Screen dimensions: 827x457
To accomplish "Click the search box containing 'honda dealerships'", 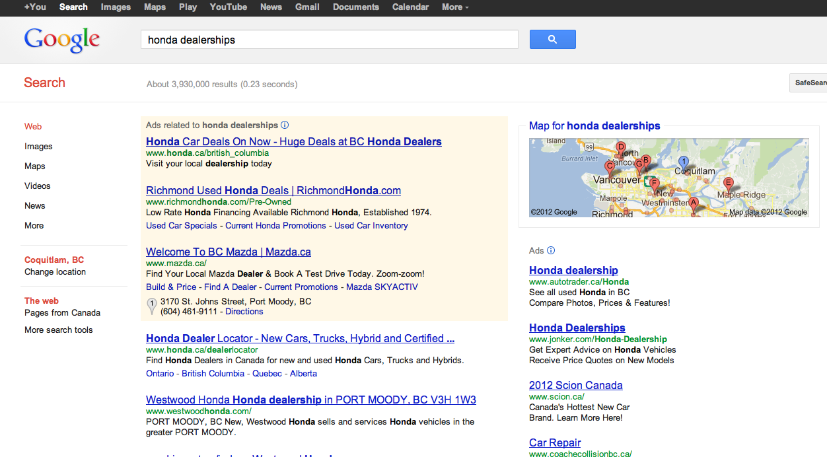I will coord(329,40).
